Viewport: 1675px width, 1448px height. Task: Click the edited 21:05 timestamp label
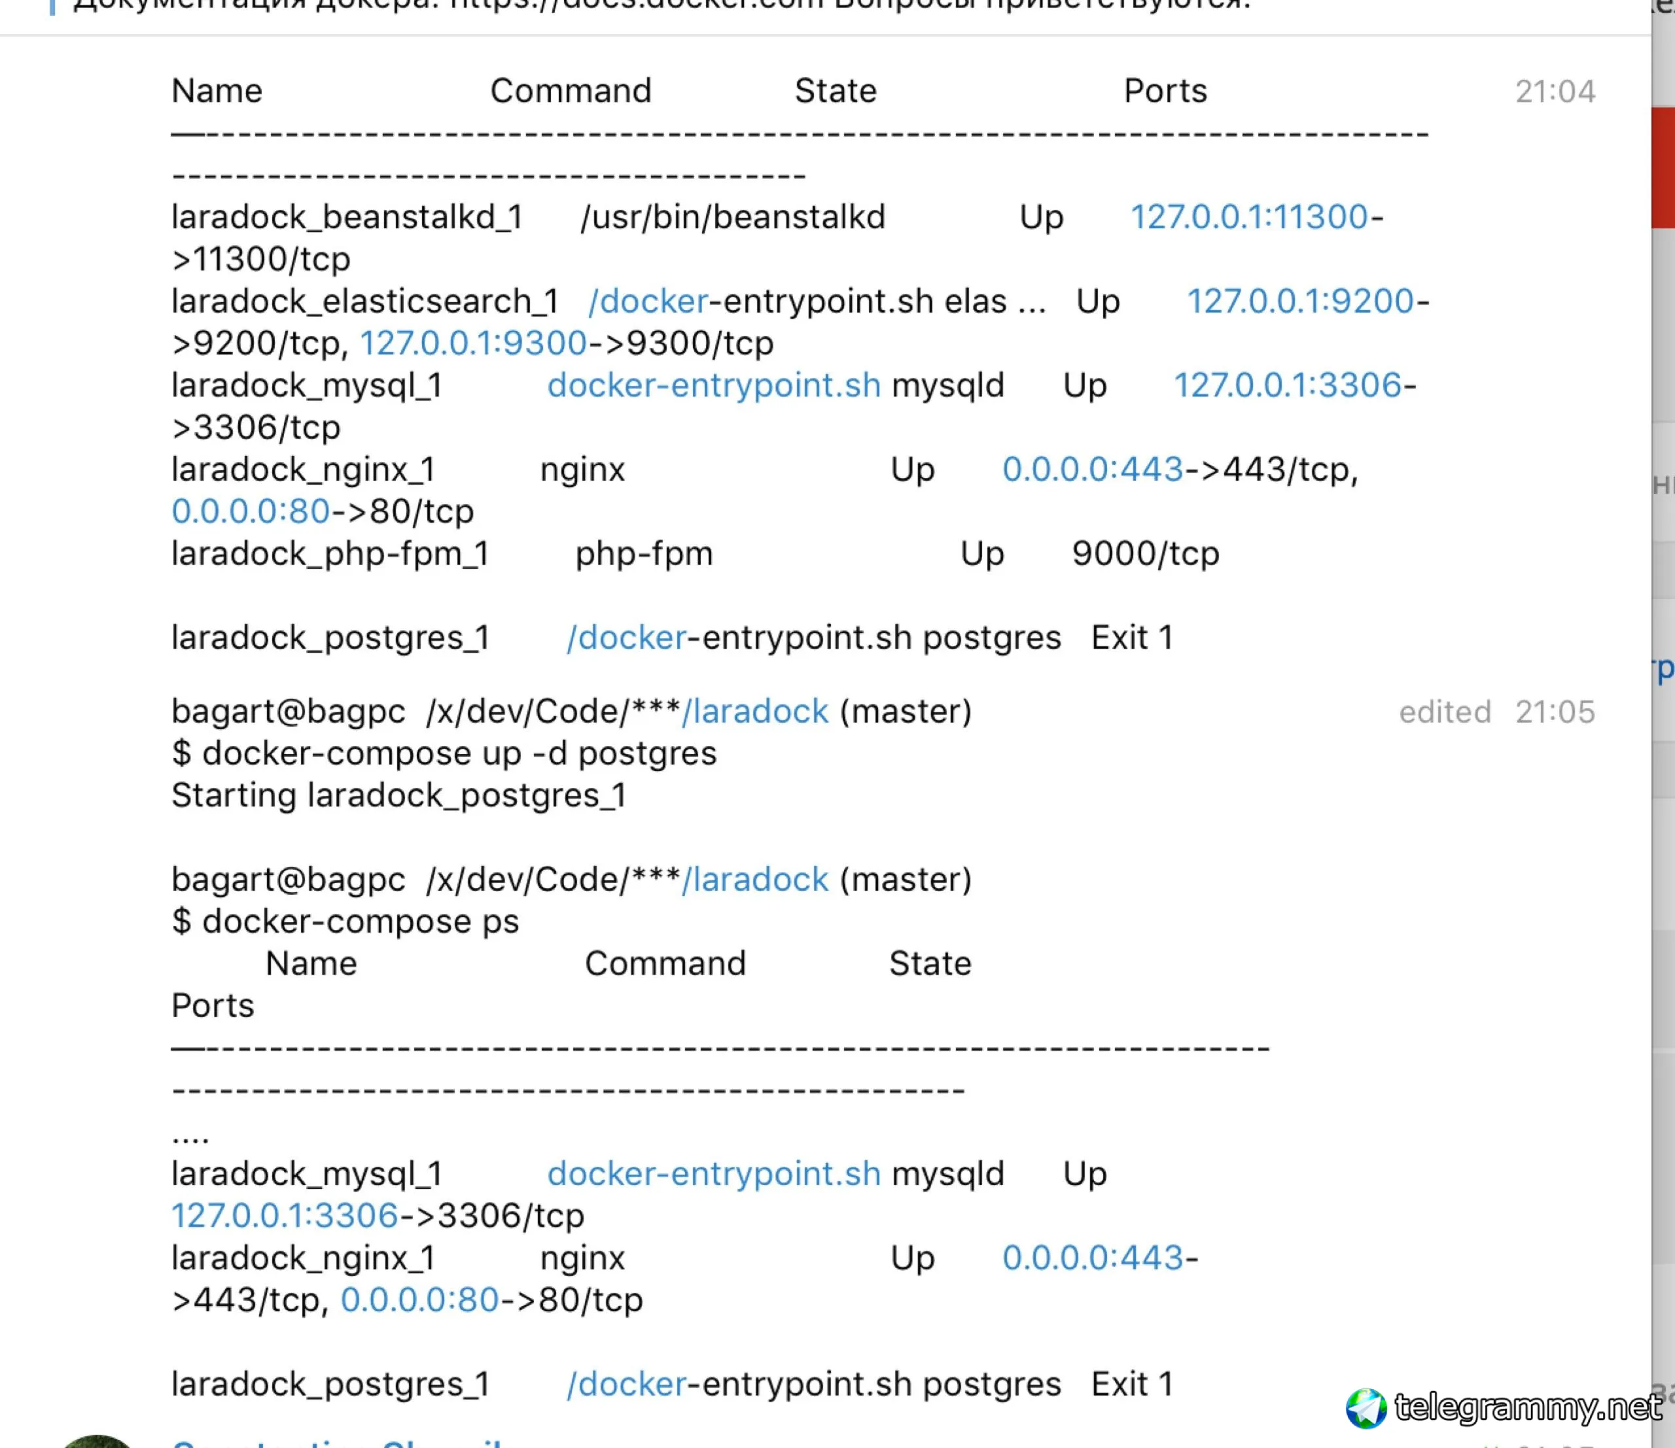(1496, 712)
